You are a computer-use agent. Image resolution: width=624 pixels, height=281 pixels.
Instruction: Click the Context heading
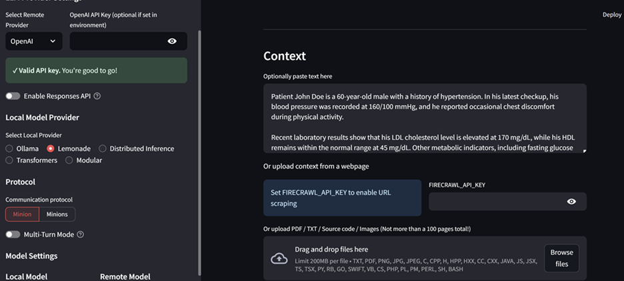click(x=285, y=56)
